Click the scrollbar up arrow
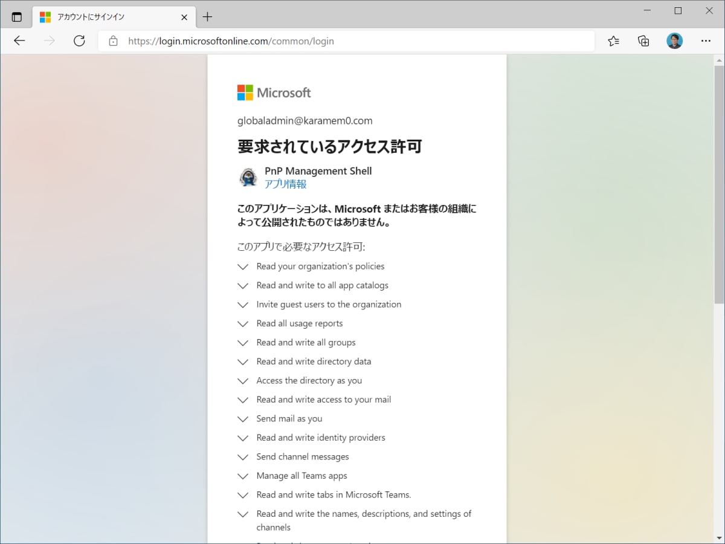This screenshot has width=725, height=544. pyautogui.click(x=719, y=60)
